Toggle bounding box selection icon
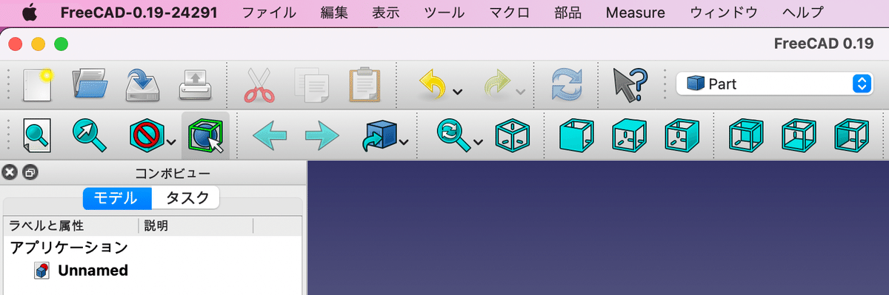 pos(205,135)
